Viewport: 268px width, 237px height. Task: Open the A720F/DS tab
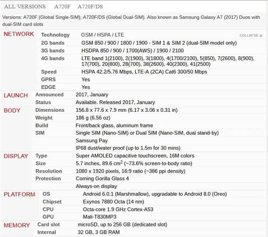coord(90,6)
